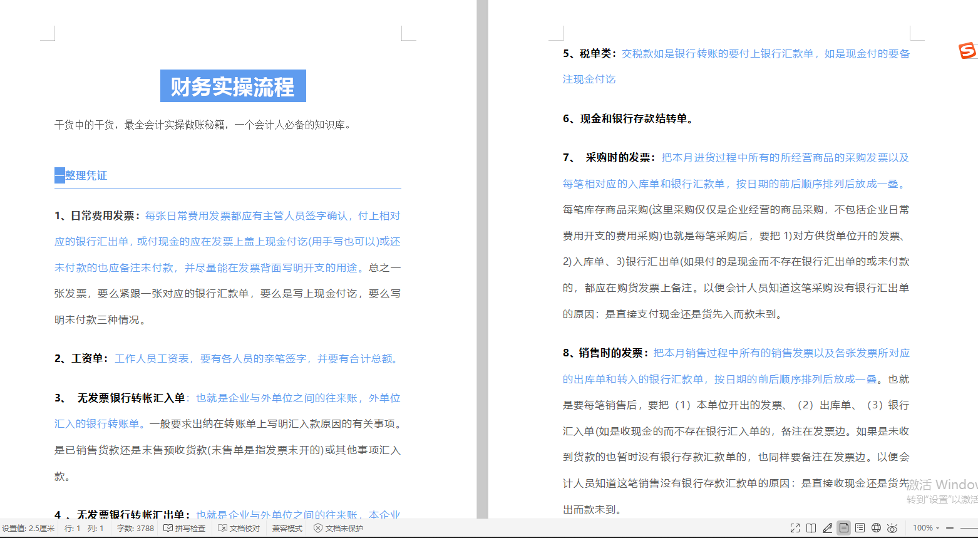
Task: Open 拼写检查 spell check in status bar
Action: [x=185, y=529]
